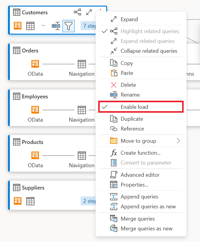The width and height of the screenshot is (200, 242).
Task: Choose Merge queries as new
Action: click(x=141, y=229)
